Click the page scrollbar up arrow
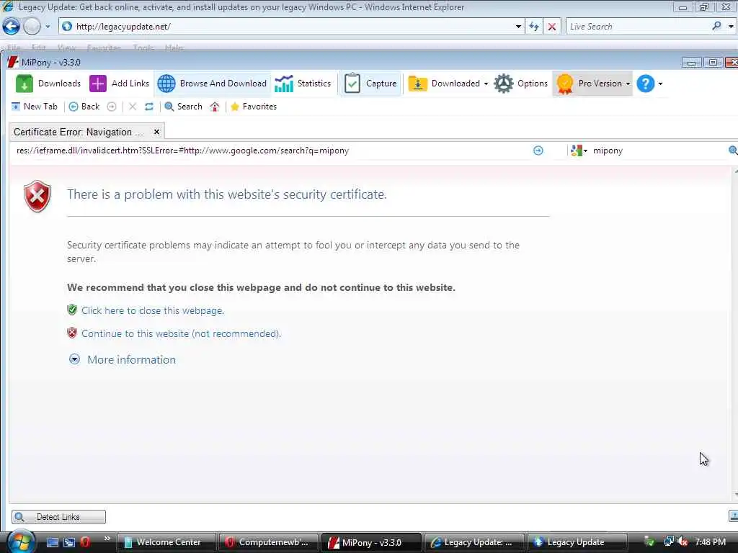Image resolution: width=738 pixels, height=553 pixels. click(735, 171)
